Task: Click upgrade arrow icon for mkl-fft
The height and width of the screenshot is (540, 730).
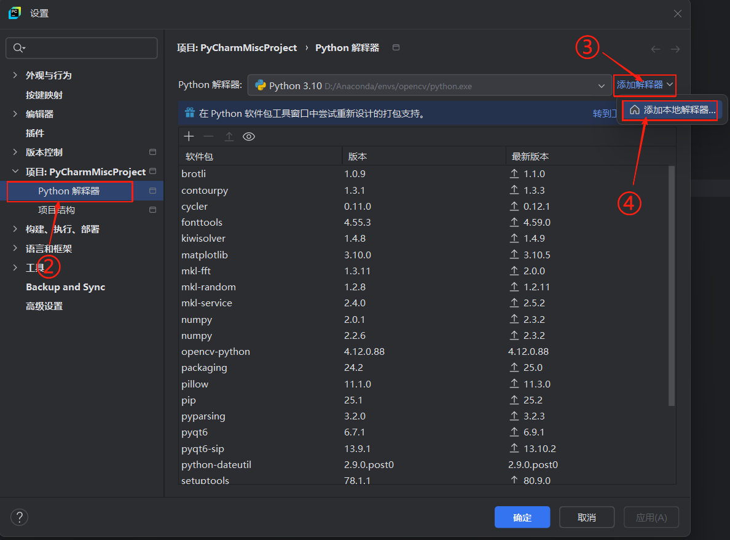Action: [514, 270]
